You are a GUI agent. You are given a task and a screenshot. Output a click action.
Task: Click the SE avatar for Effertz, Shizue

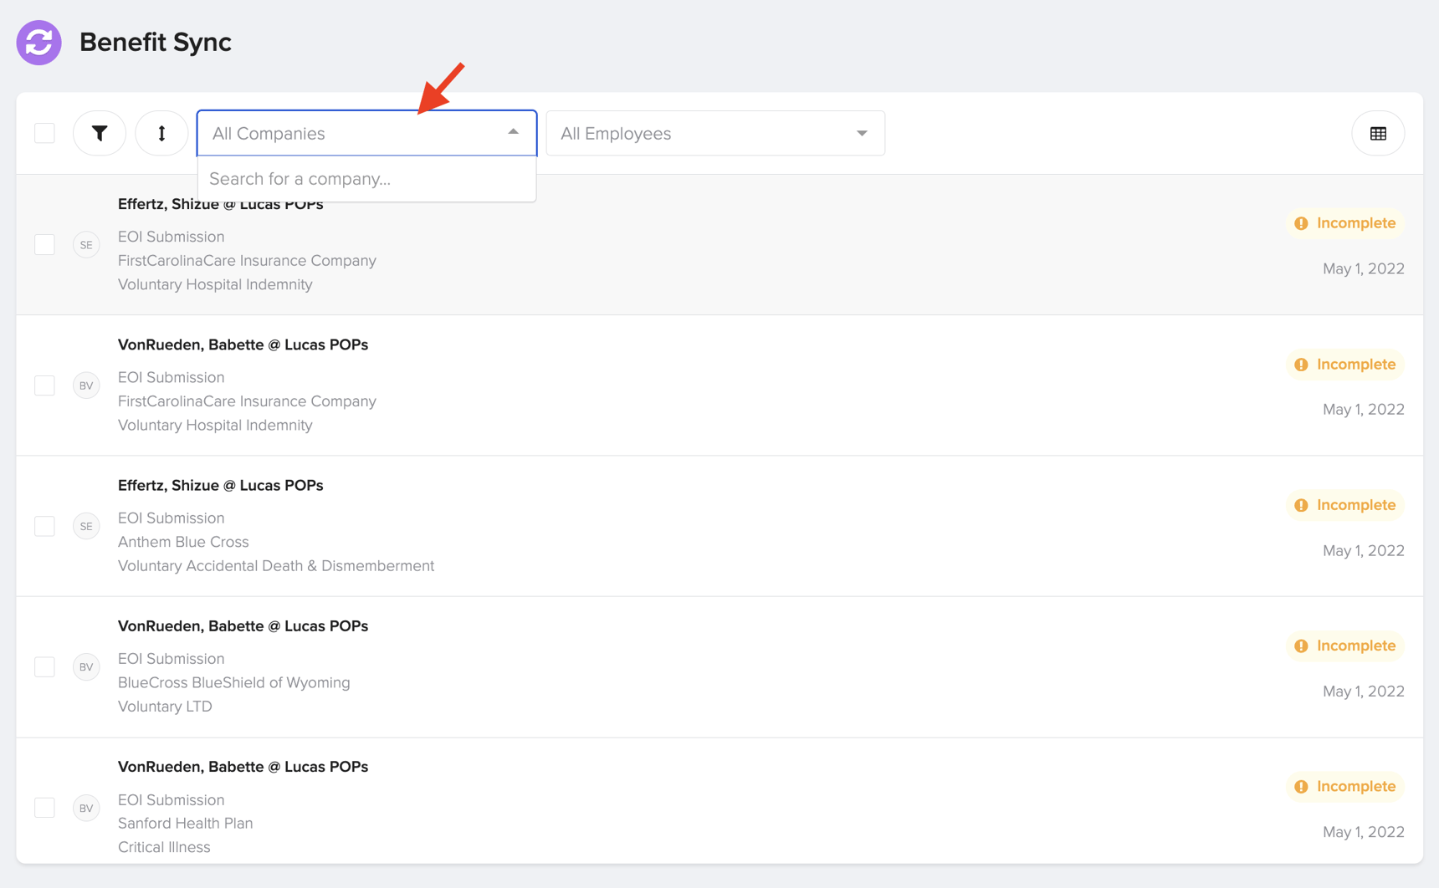click(x=85, y=244)
